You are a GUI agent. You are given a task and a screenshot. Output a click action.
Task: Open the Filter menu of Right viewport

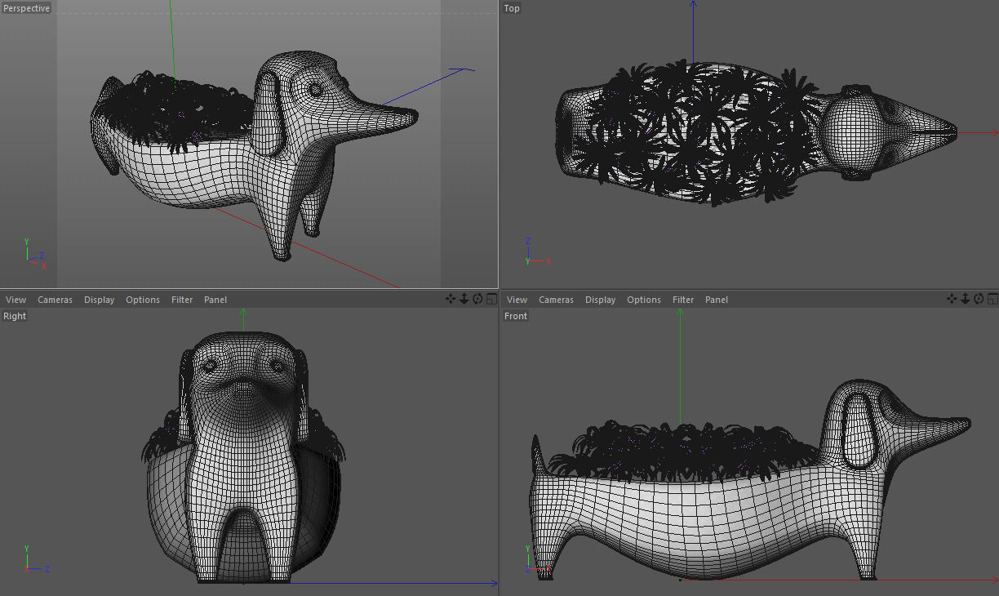(182, 300)
